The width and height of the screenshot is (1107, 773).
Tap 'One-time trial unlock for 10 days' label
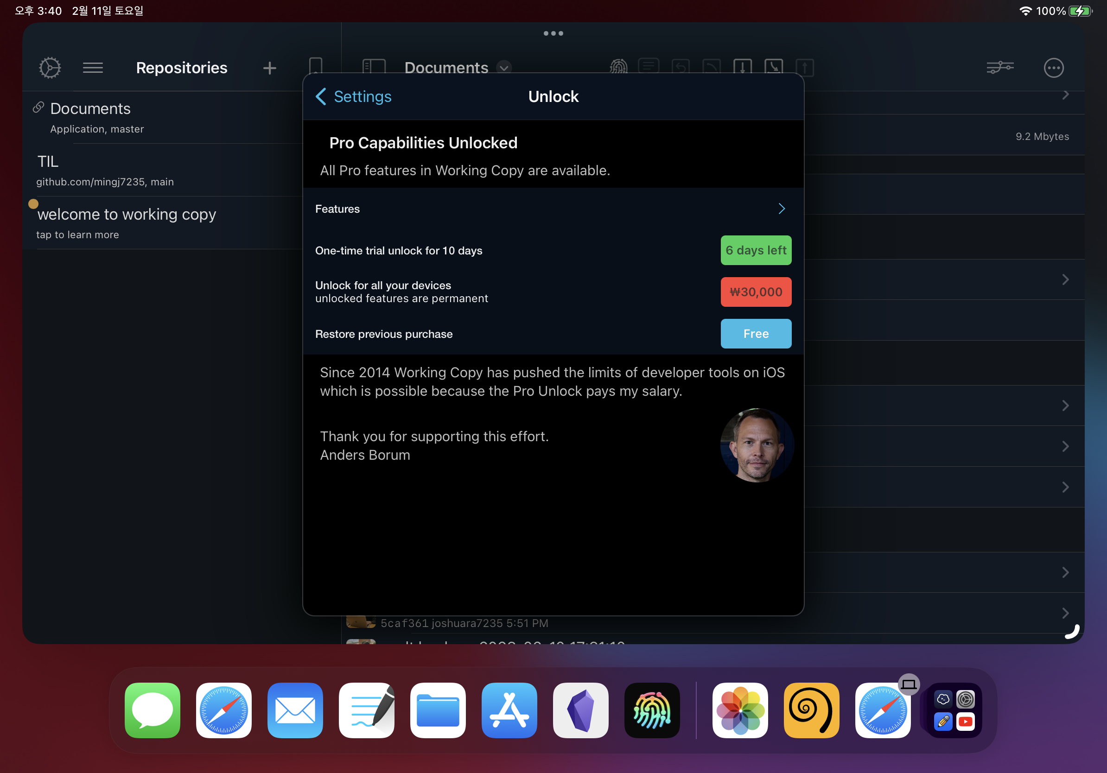[398, 251]
